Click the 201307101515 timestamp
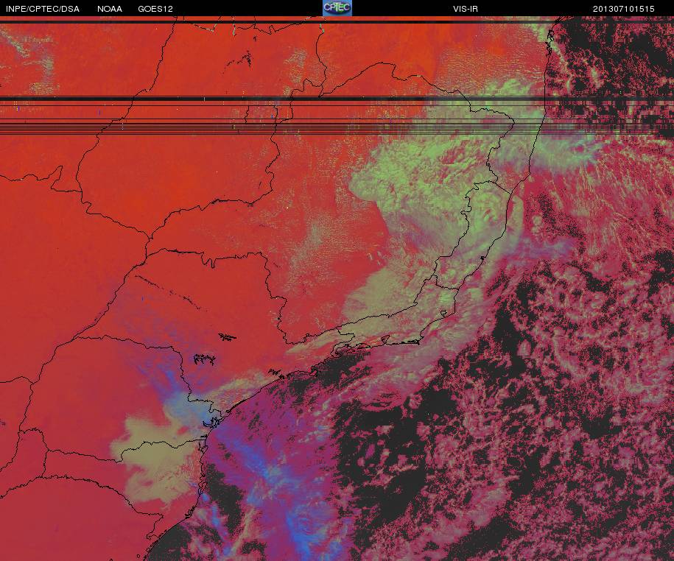Image resolution: width=674 pixels, height=561 pixels. click(x=623, y=9)
